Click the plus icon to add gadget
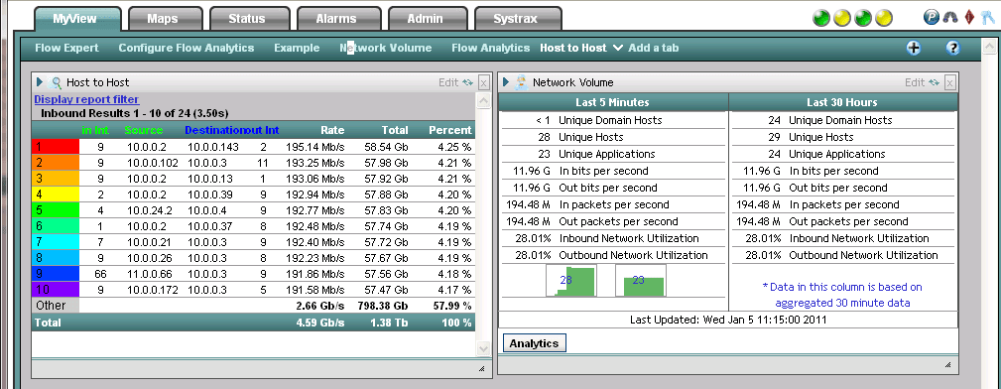This screenshot has height=389, width=1001. click(x=914, y=48)
